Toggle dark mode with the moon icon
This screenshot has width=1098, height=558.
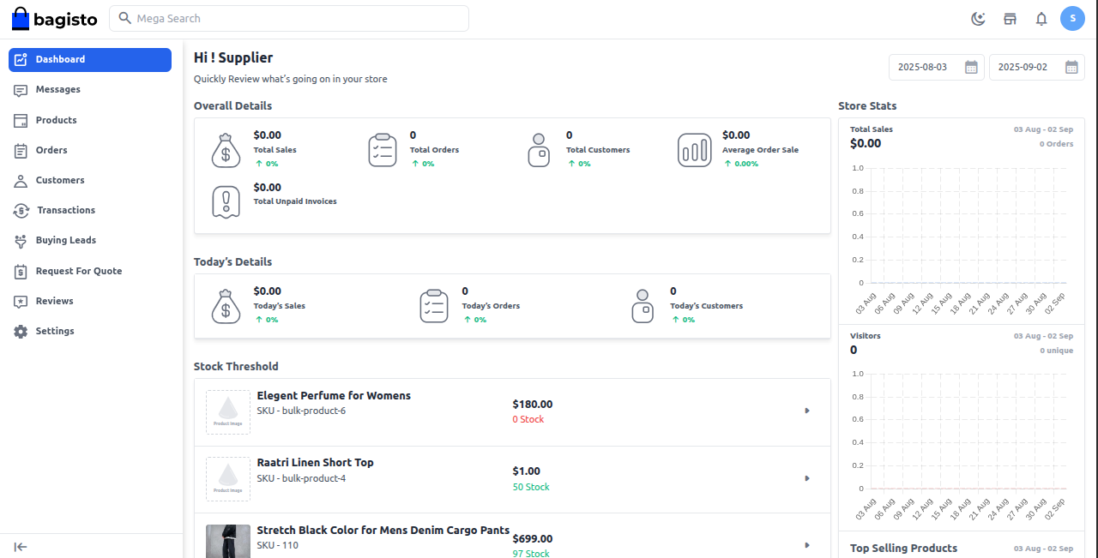978,18
